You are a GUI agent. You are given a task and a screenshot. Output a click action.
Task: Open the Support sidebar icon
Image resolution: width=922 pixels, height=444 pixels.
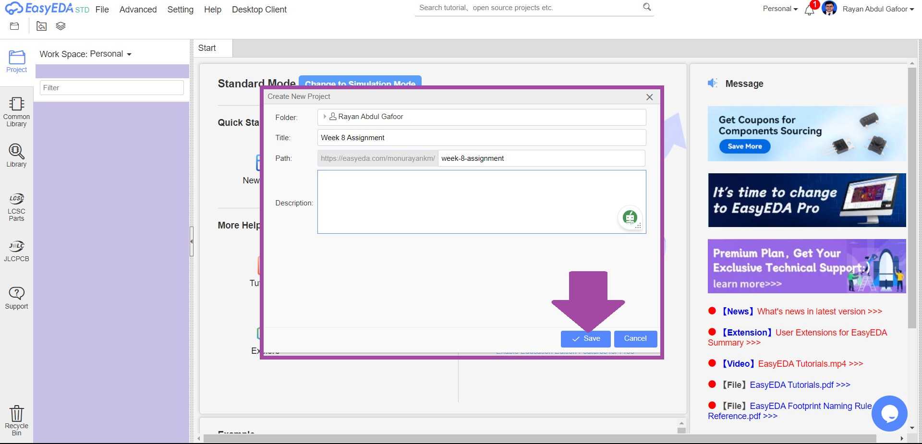pyautogui.click(x=16, y=298)
